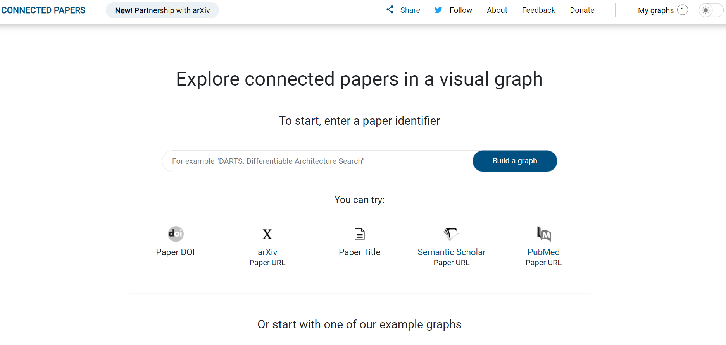The width and height of the screenshot is (726, 345).
Task: Open the About page
Action: [497, 10]
